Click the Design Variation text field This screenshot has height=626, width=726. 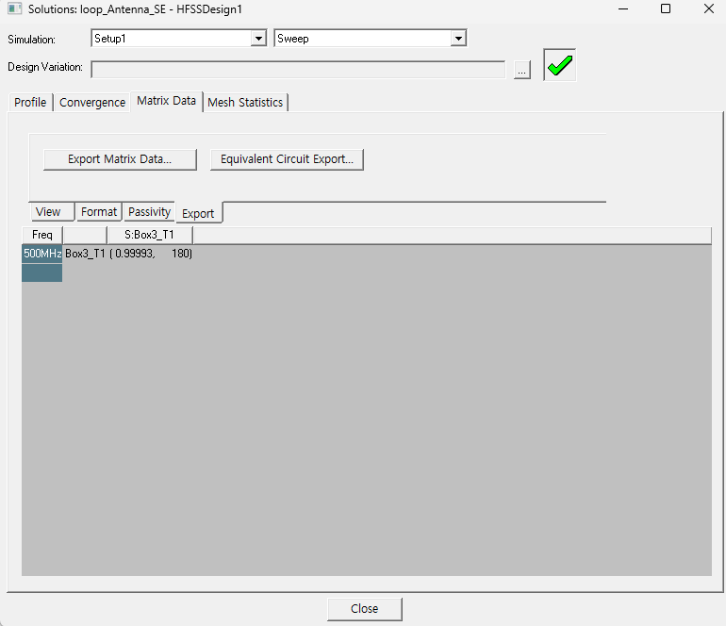[298, 69]
